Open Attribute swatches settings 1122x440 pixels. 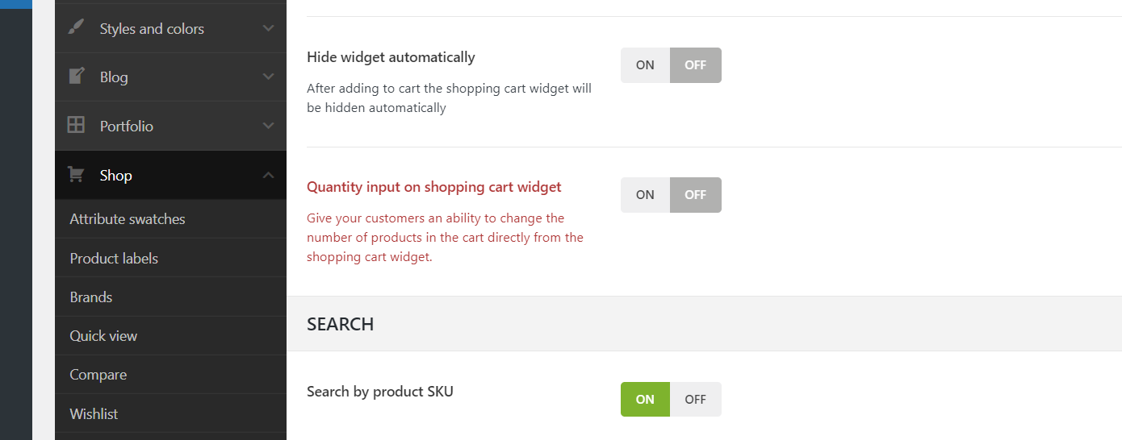[x=128, y=219]
